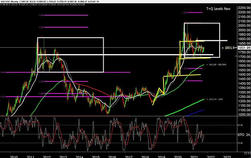Click the 2013 year label on time axis

pyautogui.click(x=63, y=157)
